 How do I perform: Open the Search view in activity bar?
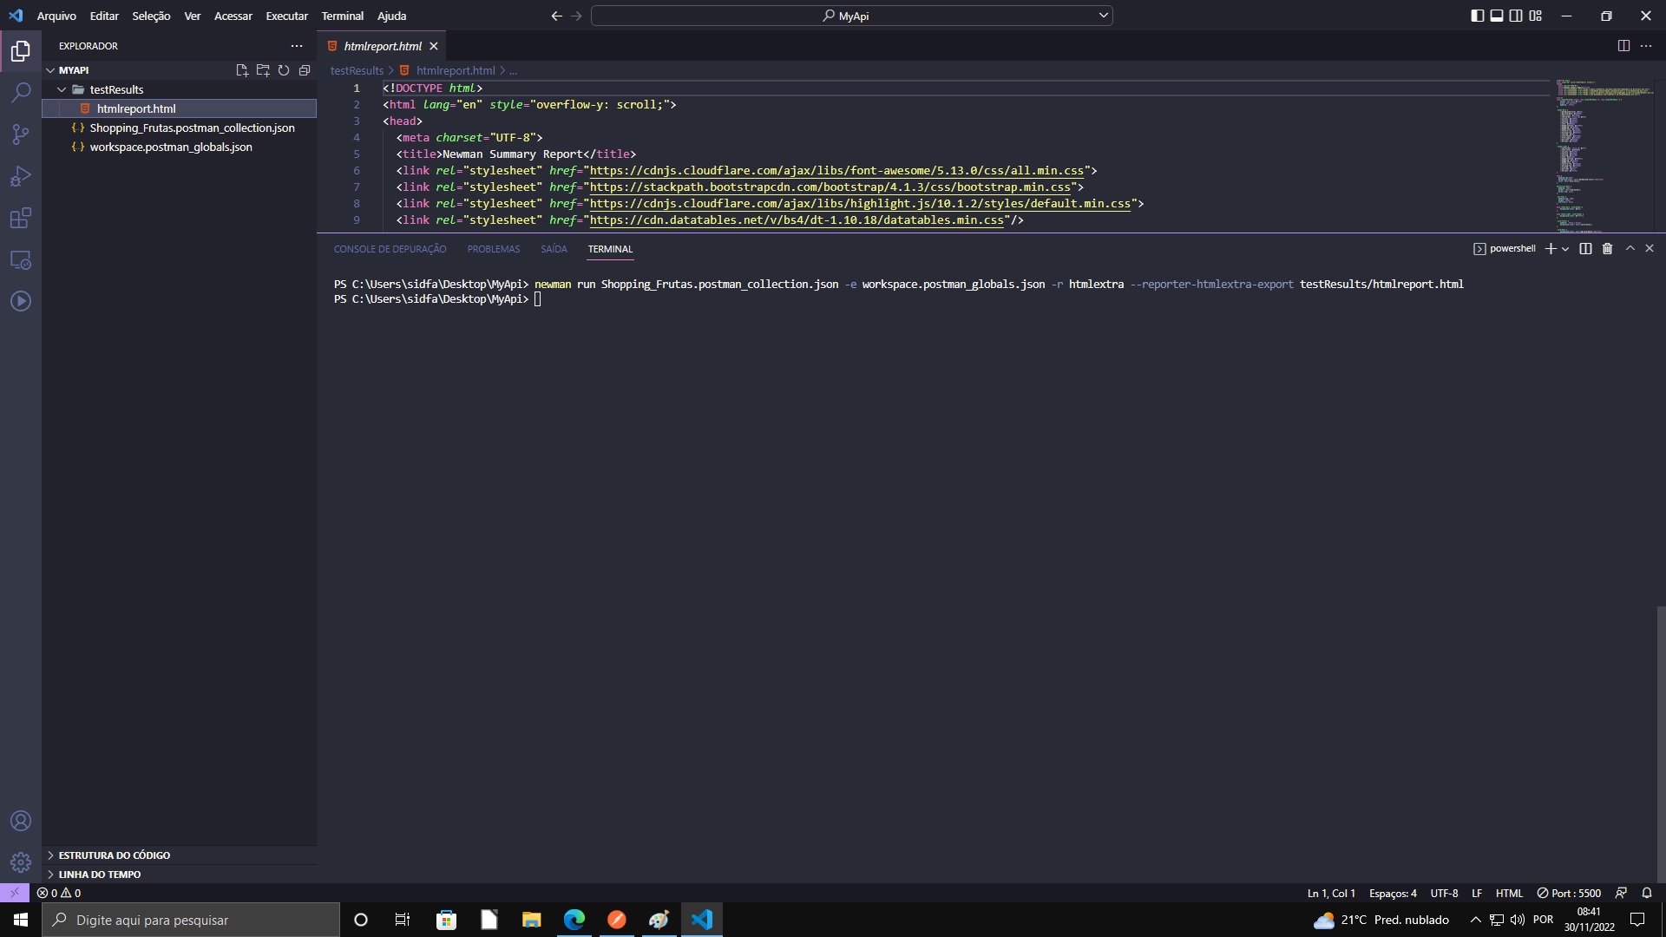[x=20, y=93]
